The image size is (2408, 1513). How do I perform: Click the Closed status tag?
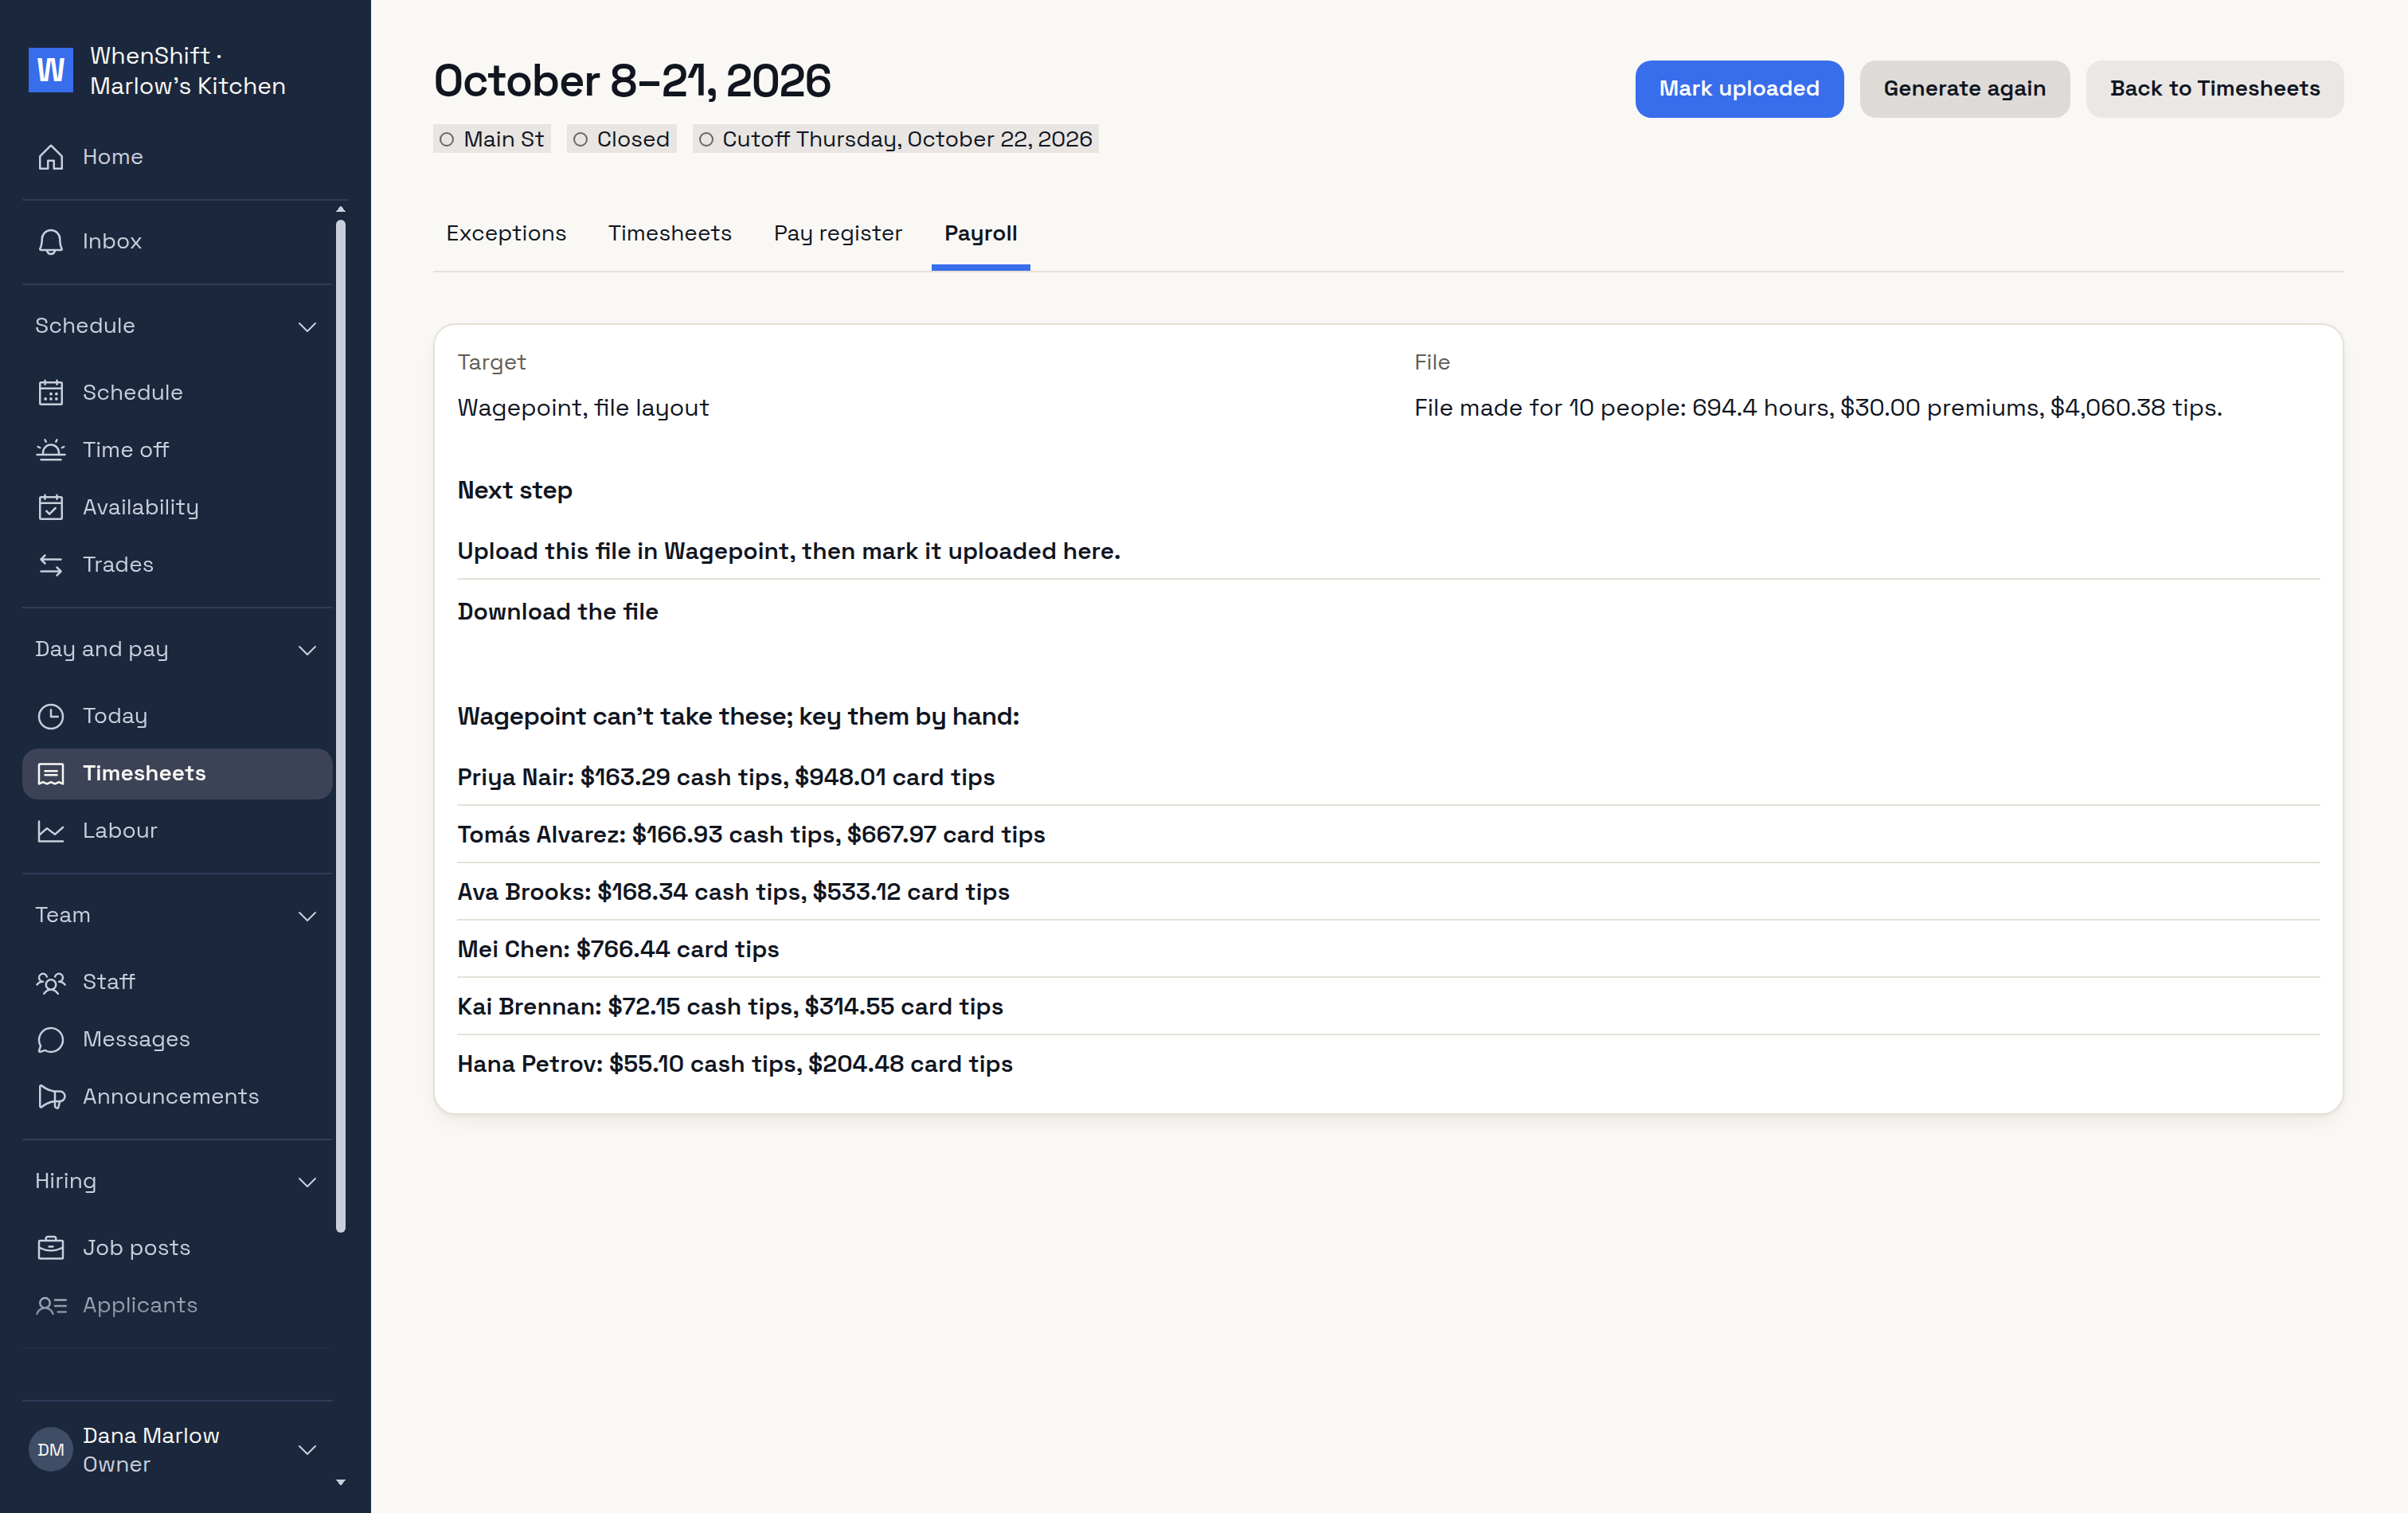pyautogui.click(x=621, y=139)
